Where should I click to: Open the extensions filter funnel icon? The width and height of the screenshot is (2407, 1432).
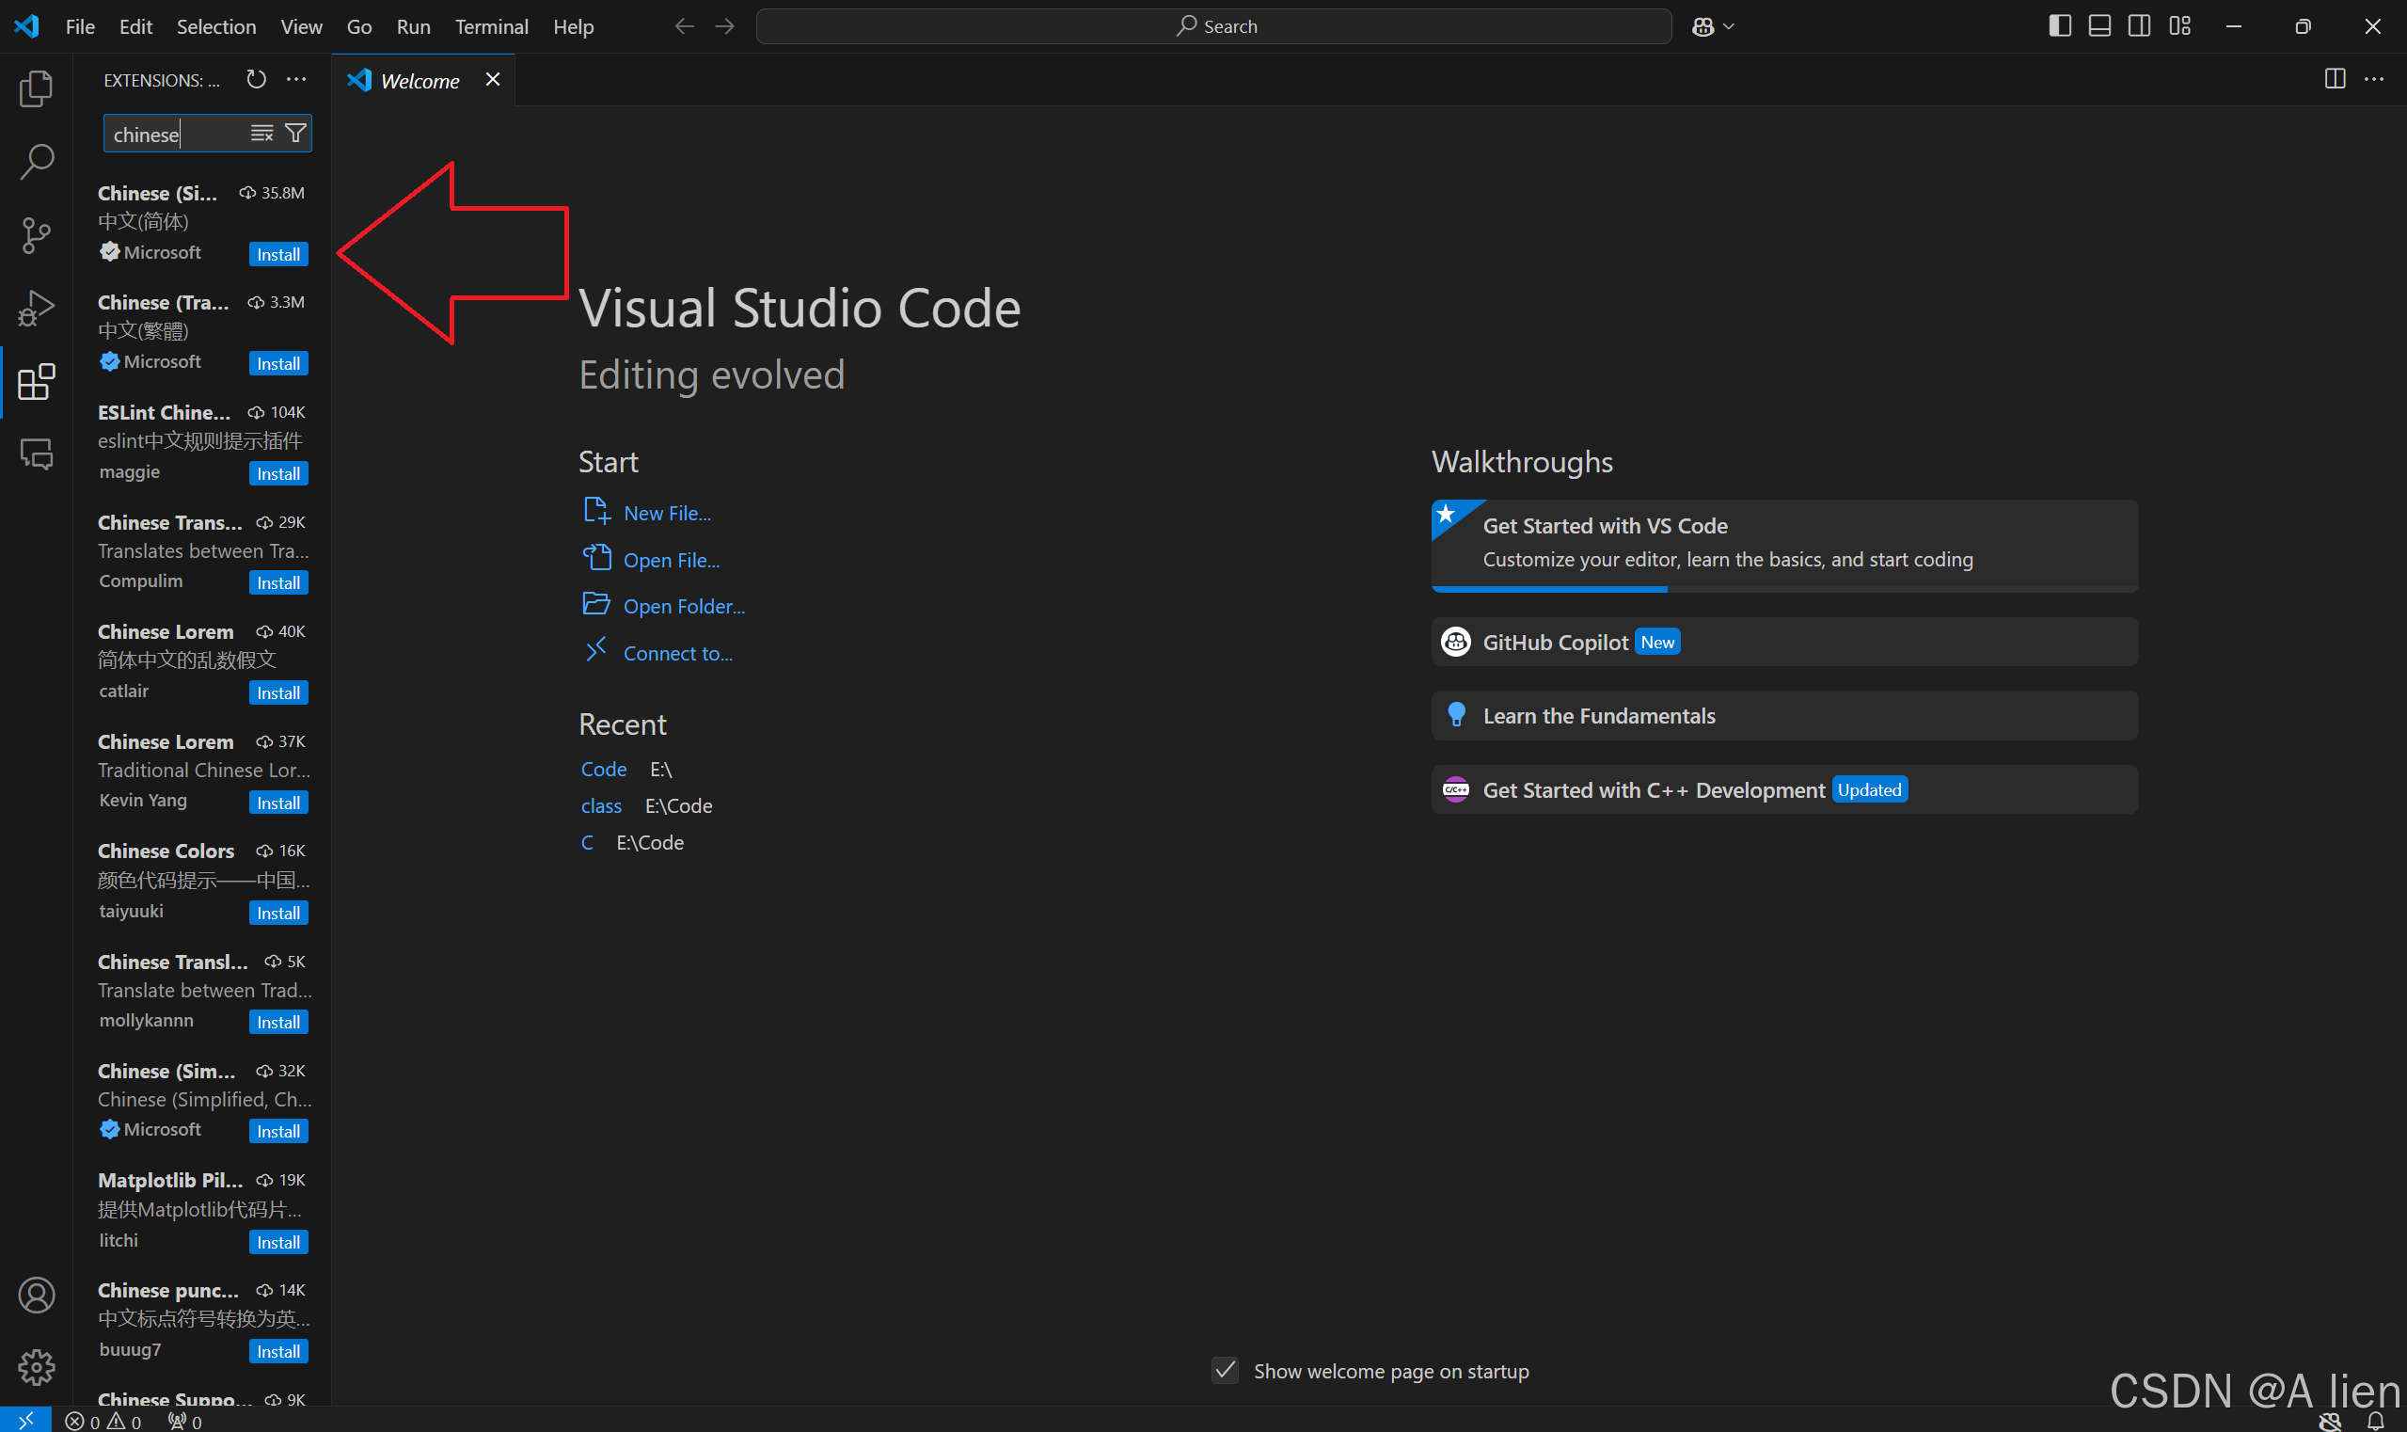(296, 134)
